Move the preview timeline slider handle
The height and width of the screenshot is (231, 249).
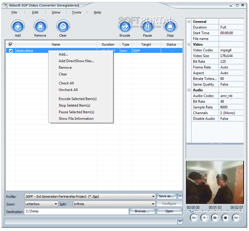(192, 211)
